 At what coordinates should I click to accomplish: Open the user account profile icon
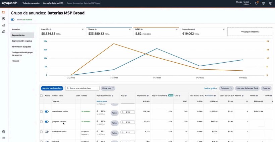(x=270, y=3)
